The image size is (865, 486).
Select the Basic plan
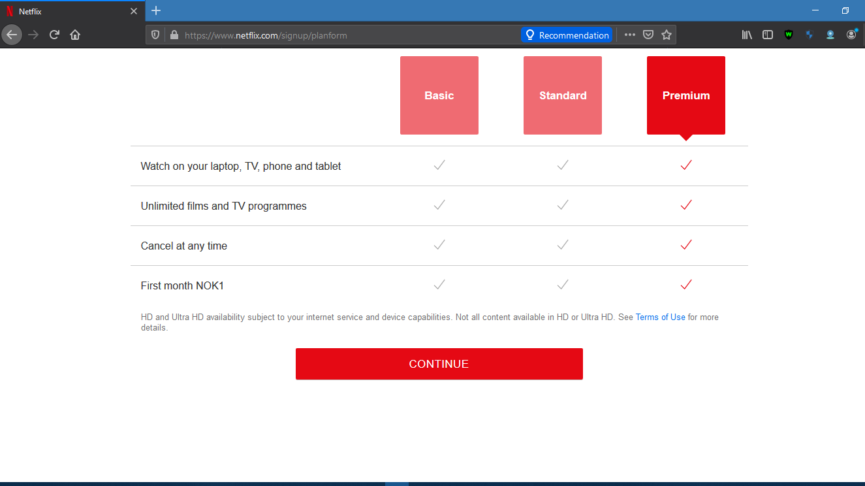[439, 95]
